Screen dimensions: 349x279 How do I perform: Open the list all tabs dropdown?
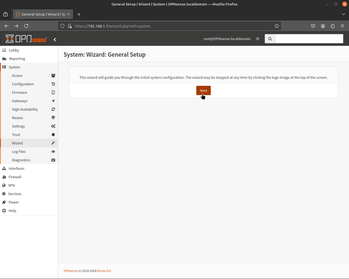343,14
